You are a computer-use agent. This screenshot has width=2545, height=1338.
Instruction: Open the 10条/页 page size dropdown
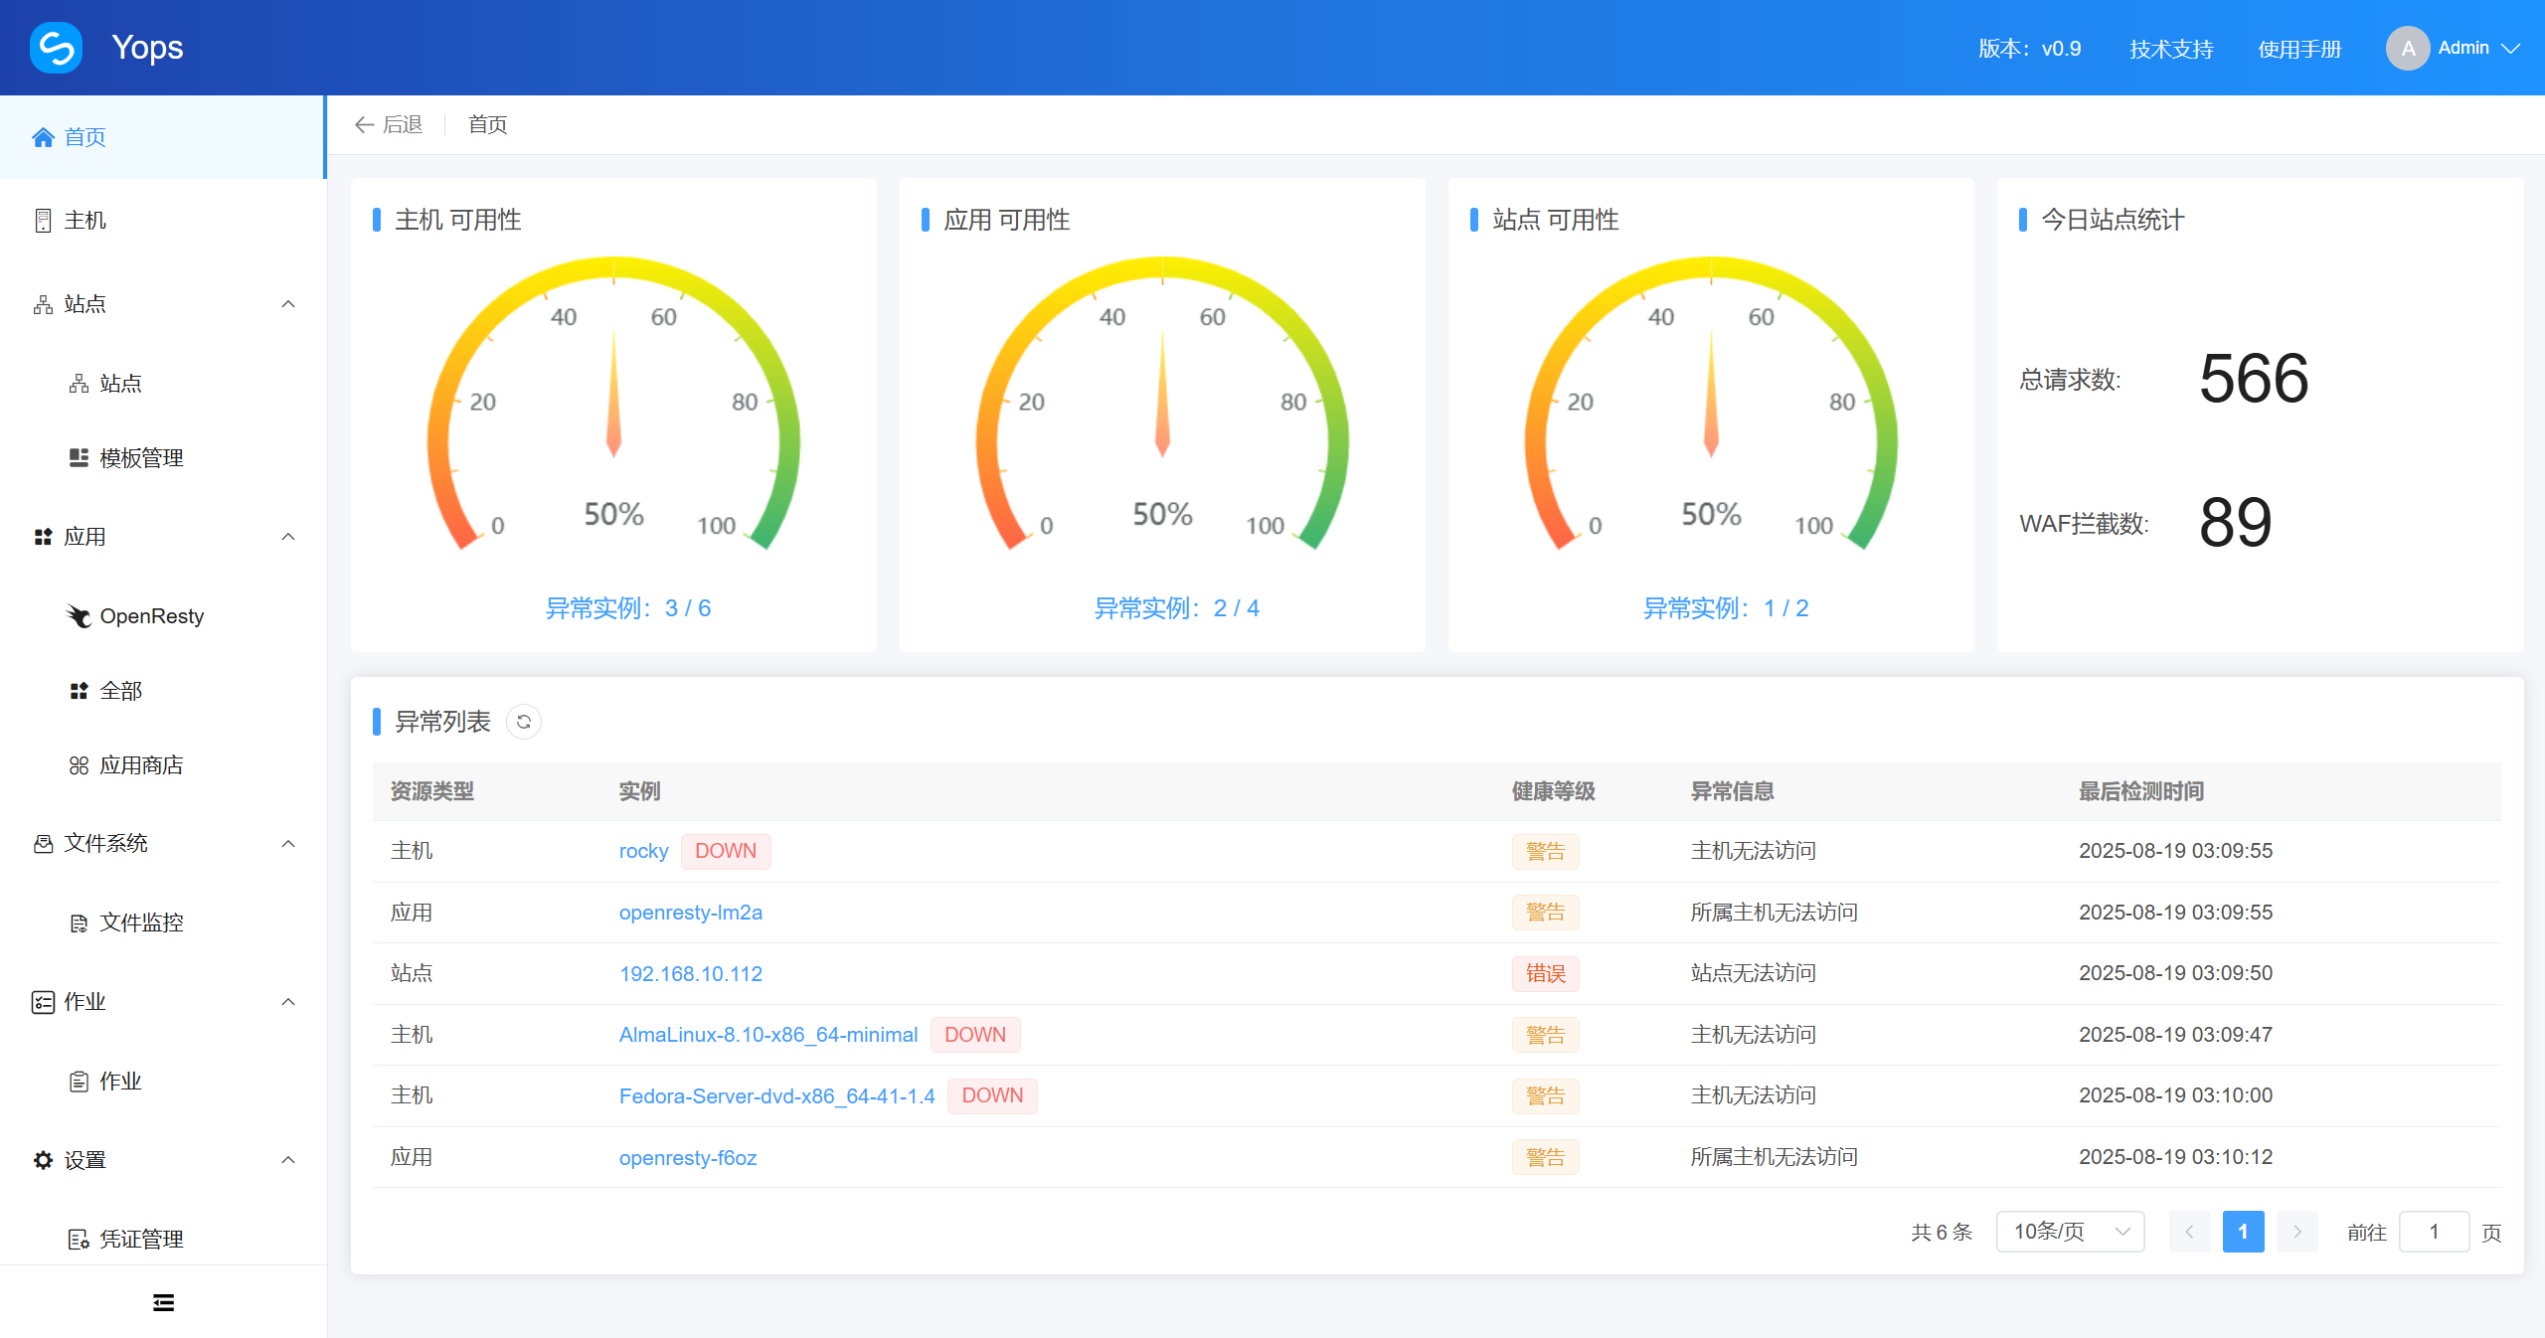coord(2069,1232)
